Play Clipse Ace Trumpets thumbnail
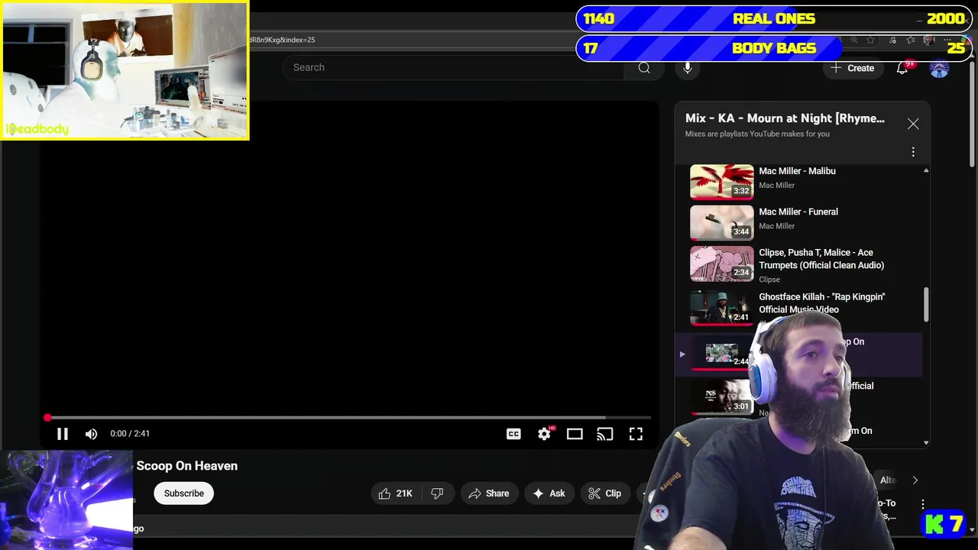Viewport: 978px width, 550px height. click(x=722, y=264)
